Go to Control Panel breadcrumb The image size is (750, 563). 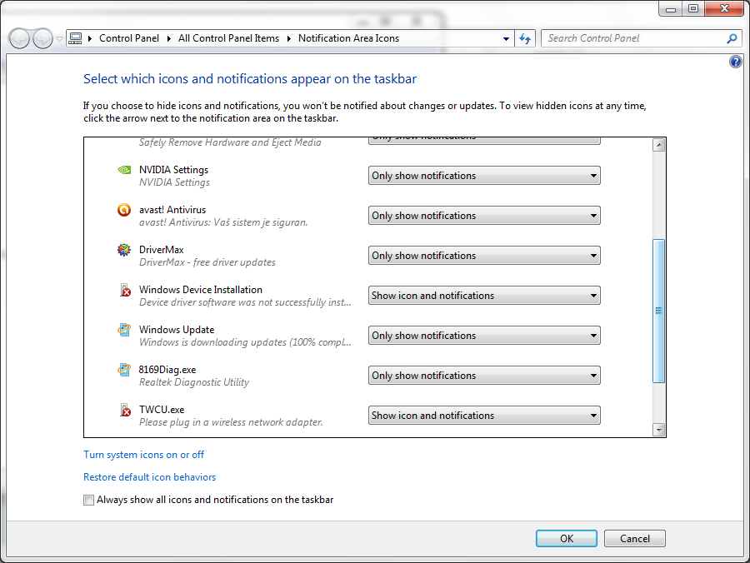(x=129, y=38)
